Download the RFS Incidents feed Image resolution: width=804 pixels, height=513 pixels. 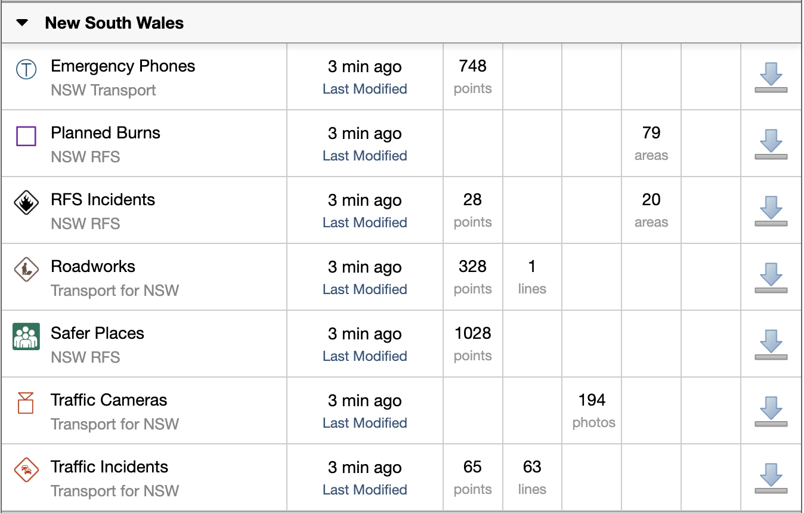point(771,212)
